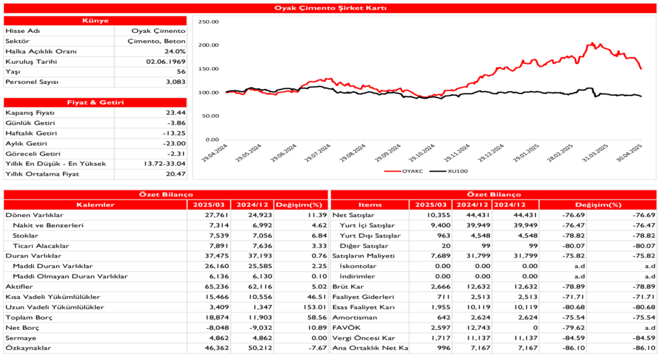Click the '250.00' y-axis label

209,21
